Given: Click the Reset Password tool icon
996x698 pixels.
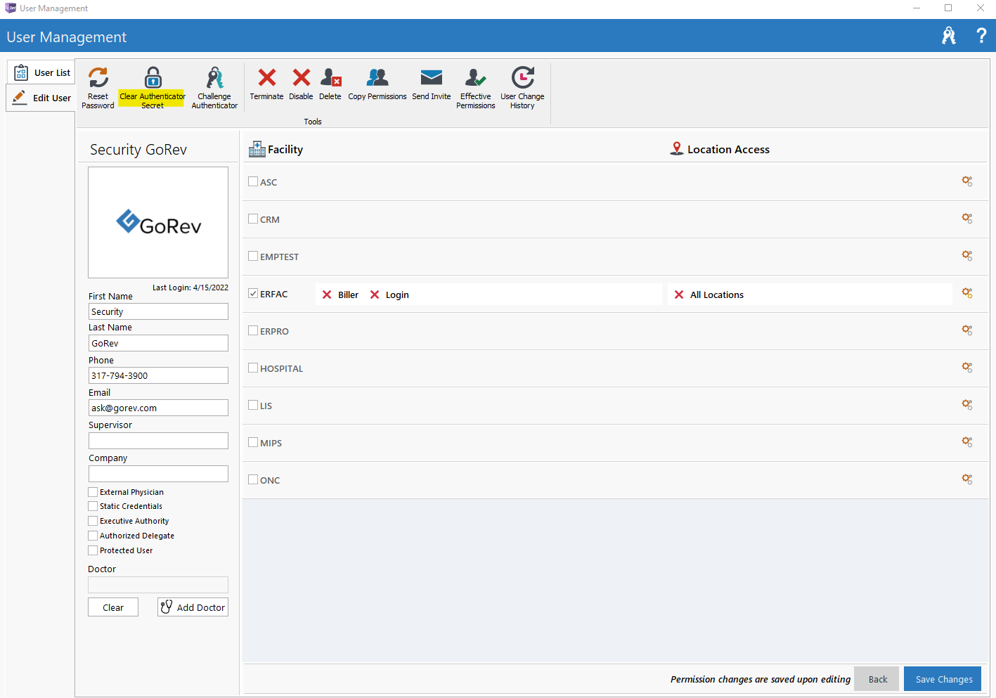Looking at the screenshot, I should tap(98, 77).
